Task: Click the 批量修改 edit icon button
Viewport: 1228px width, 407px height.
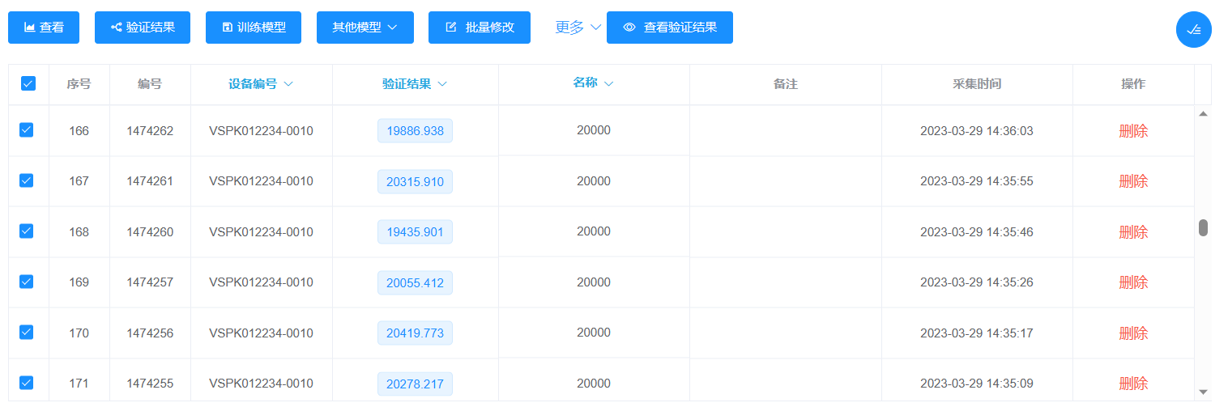Action: 479,28
